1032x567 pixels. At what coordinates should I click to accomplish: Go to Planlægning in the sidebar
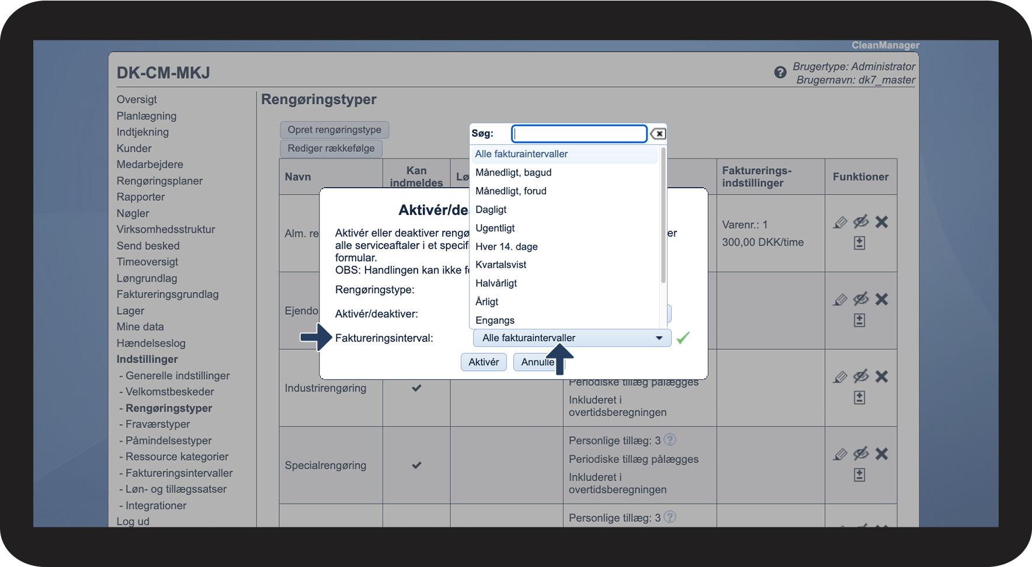tap(147, 116)
